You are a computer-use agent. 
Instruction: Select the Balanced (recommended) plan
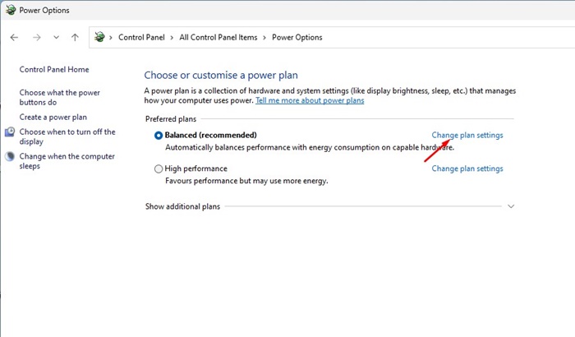pyautogui.click(x=159, y=136)
